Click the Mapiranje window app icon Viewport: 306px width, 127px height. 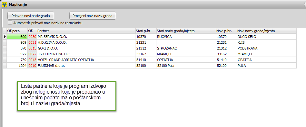tap(4, 5)
